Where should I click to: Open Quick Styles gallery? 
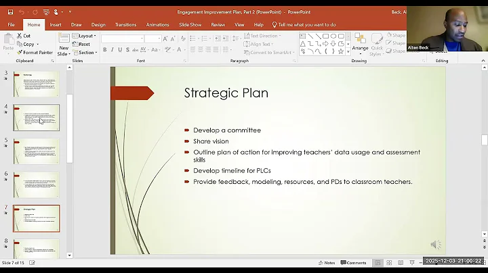point(377,45)
